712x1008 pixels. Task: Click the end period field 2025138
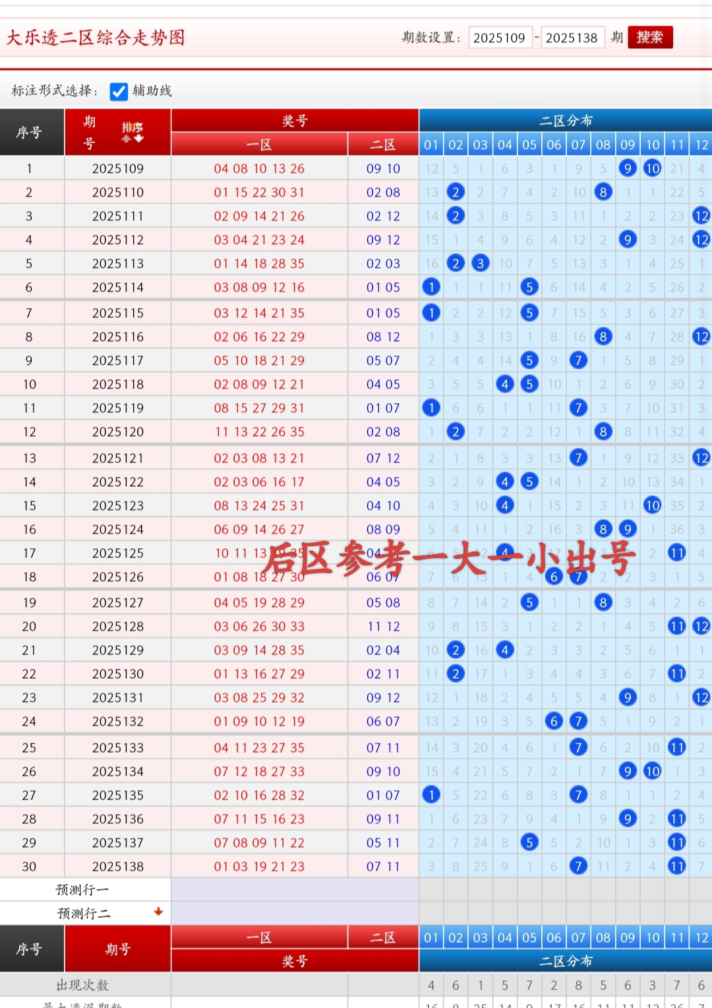572,38
